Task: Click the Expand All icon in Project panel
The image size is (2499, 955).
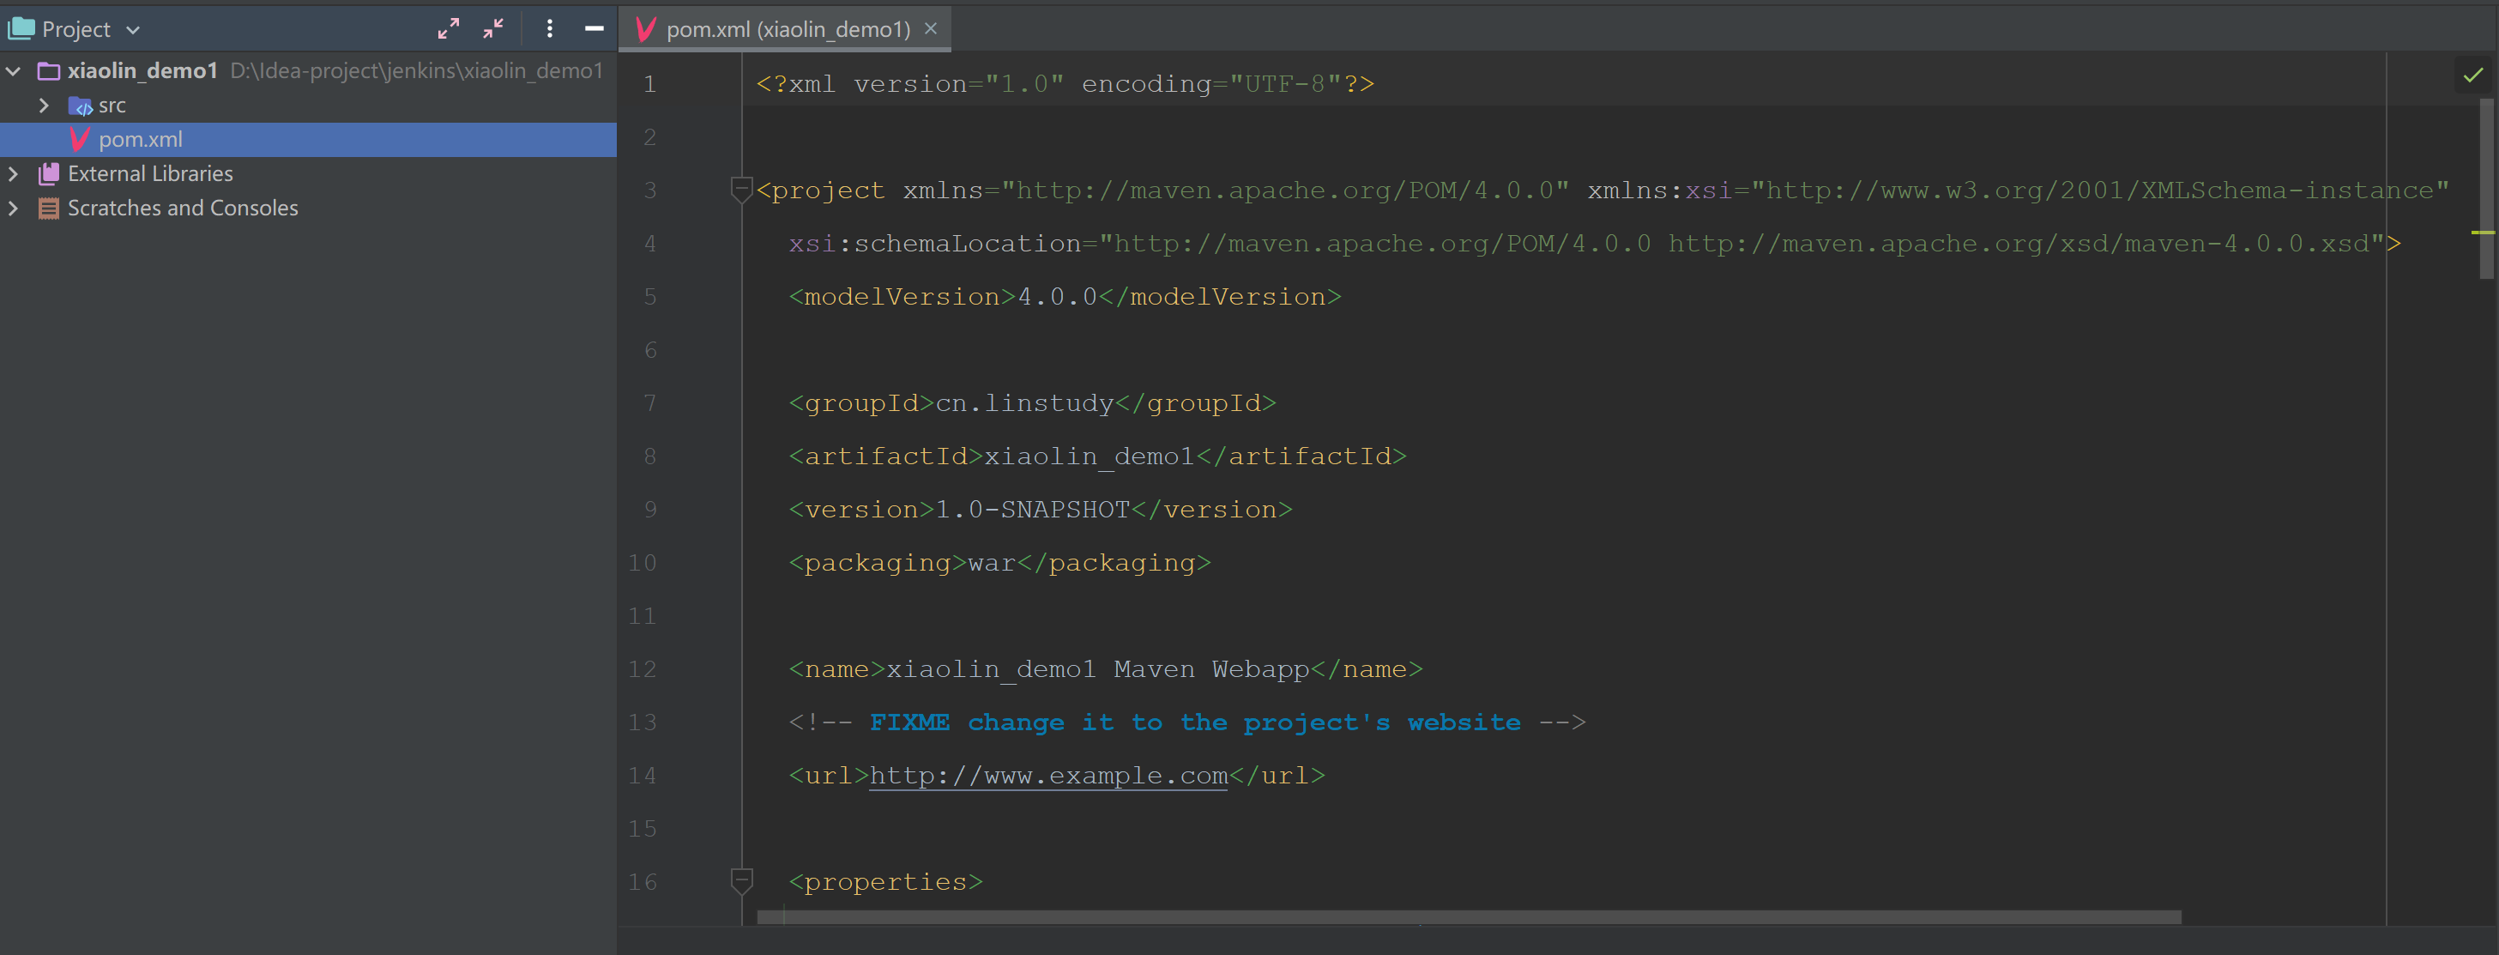Action: coord(448,29)
